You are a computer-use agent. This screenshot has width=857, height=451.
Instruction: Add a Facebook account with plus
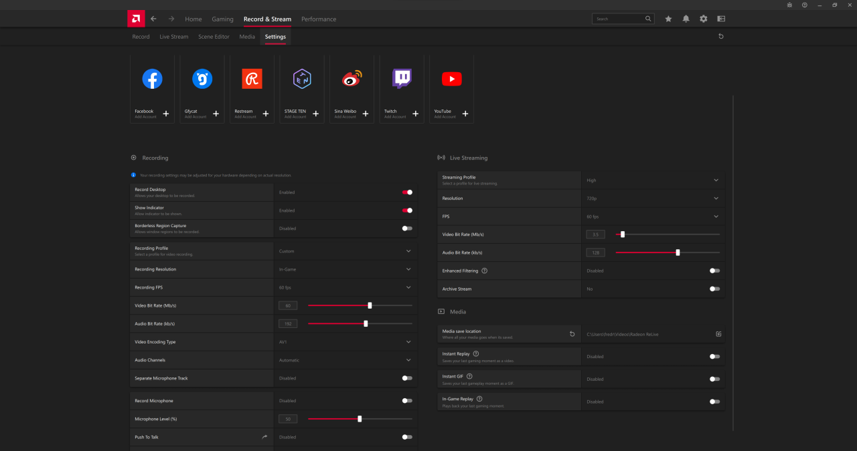(x=166, y=114)
